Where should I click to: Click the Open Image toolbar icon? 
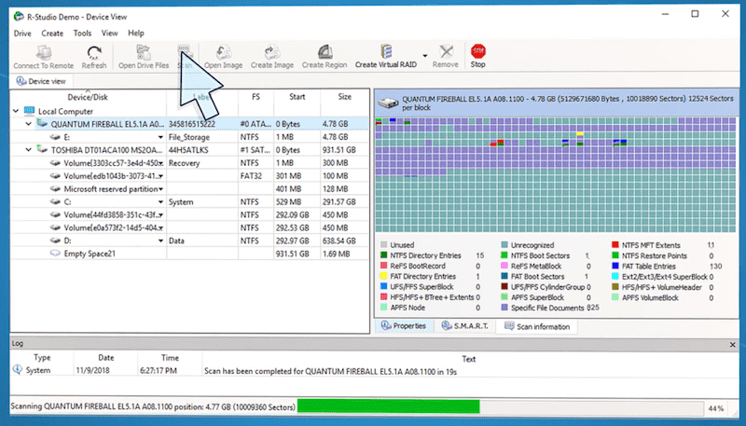[224, 52]
